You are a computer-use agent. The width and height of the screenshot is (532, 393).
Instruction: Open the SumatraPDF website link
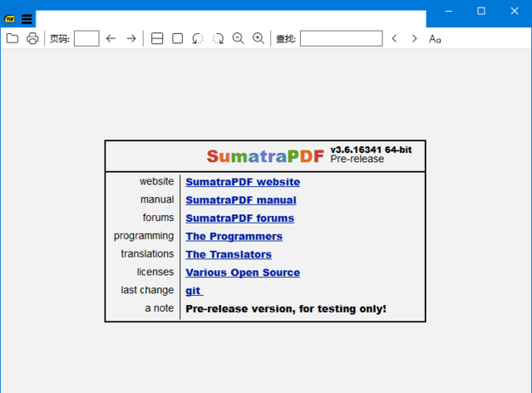[243, 182]
